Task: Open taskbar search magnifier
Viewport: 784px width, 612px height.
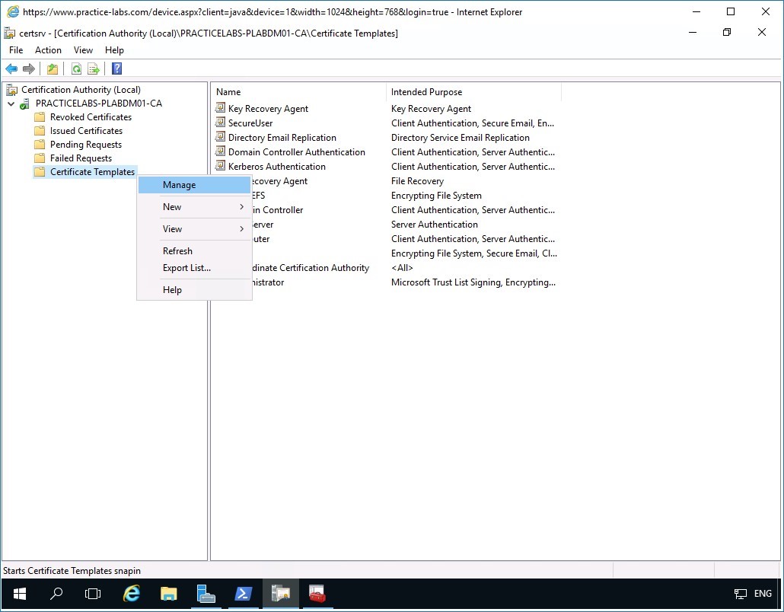Action: click(x=56, y=594)
